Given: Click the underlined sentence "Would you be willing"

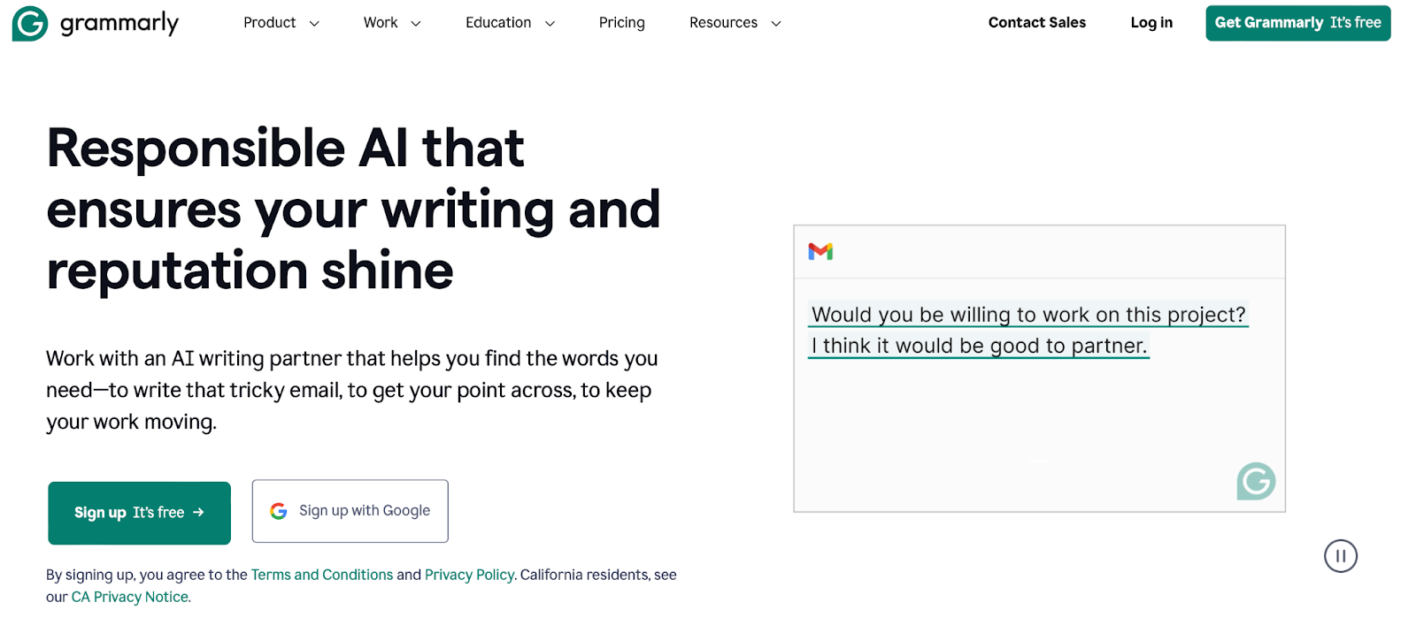Looking at the screenshot, I should coord(1027,315).
